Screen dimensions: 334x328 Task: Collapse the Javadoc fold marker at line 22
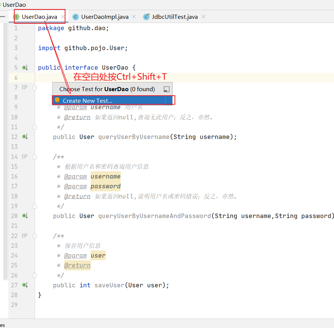coord(35,236)
